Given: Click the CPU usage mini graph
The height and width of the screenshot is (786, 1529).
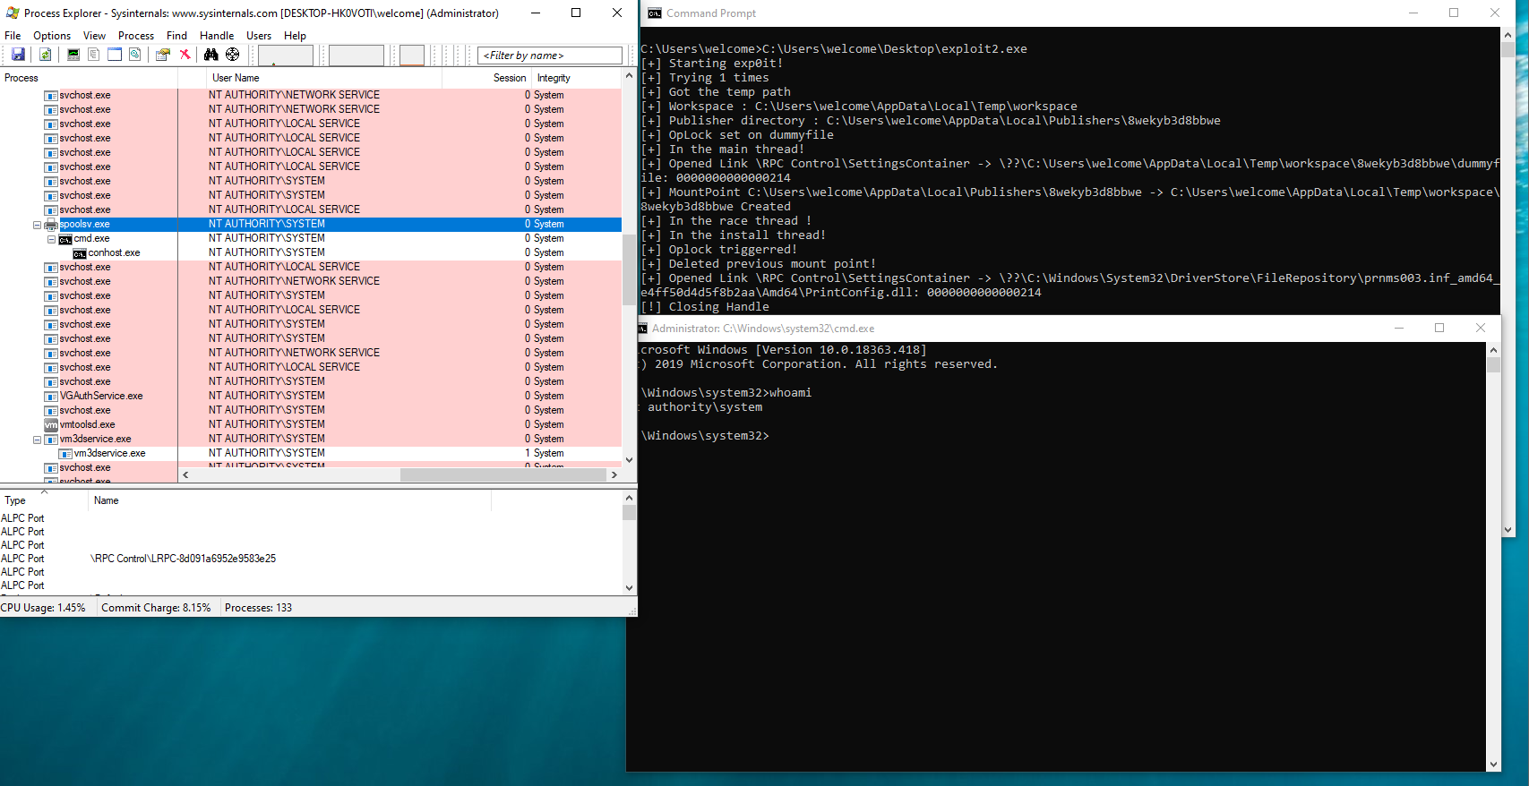Looking at the screenshot, I should point(286,56).
